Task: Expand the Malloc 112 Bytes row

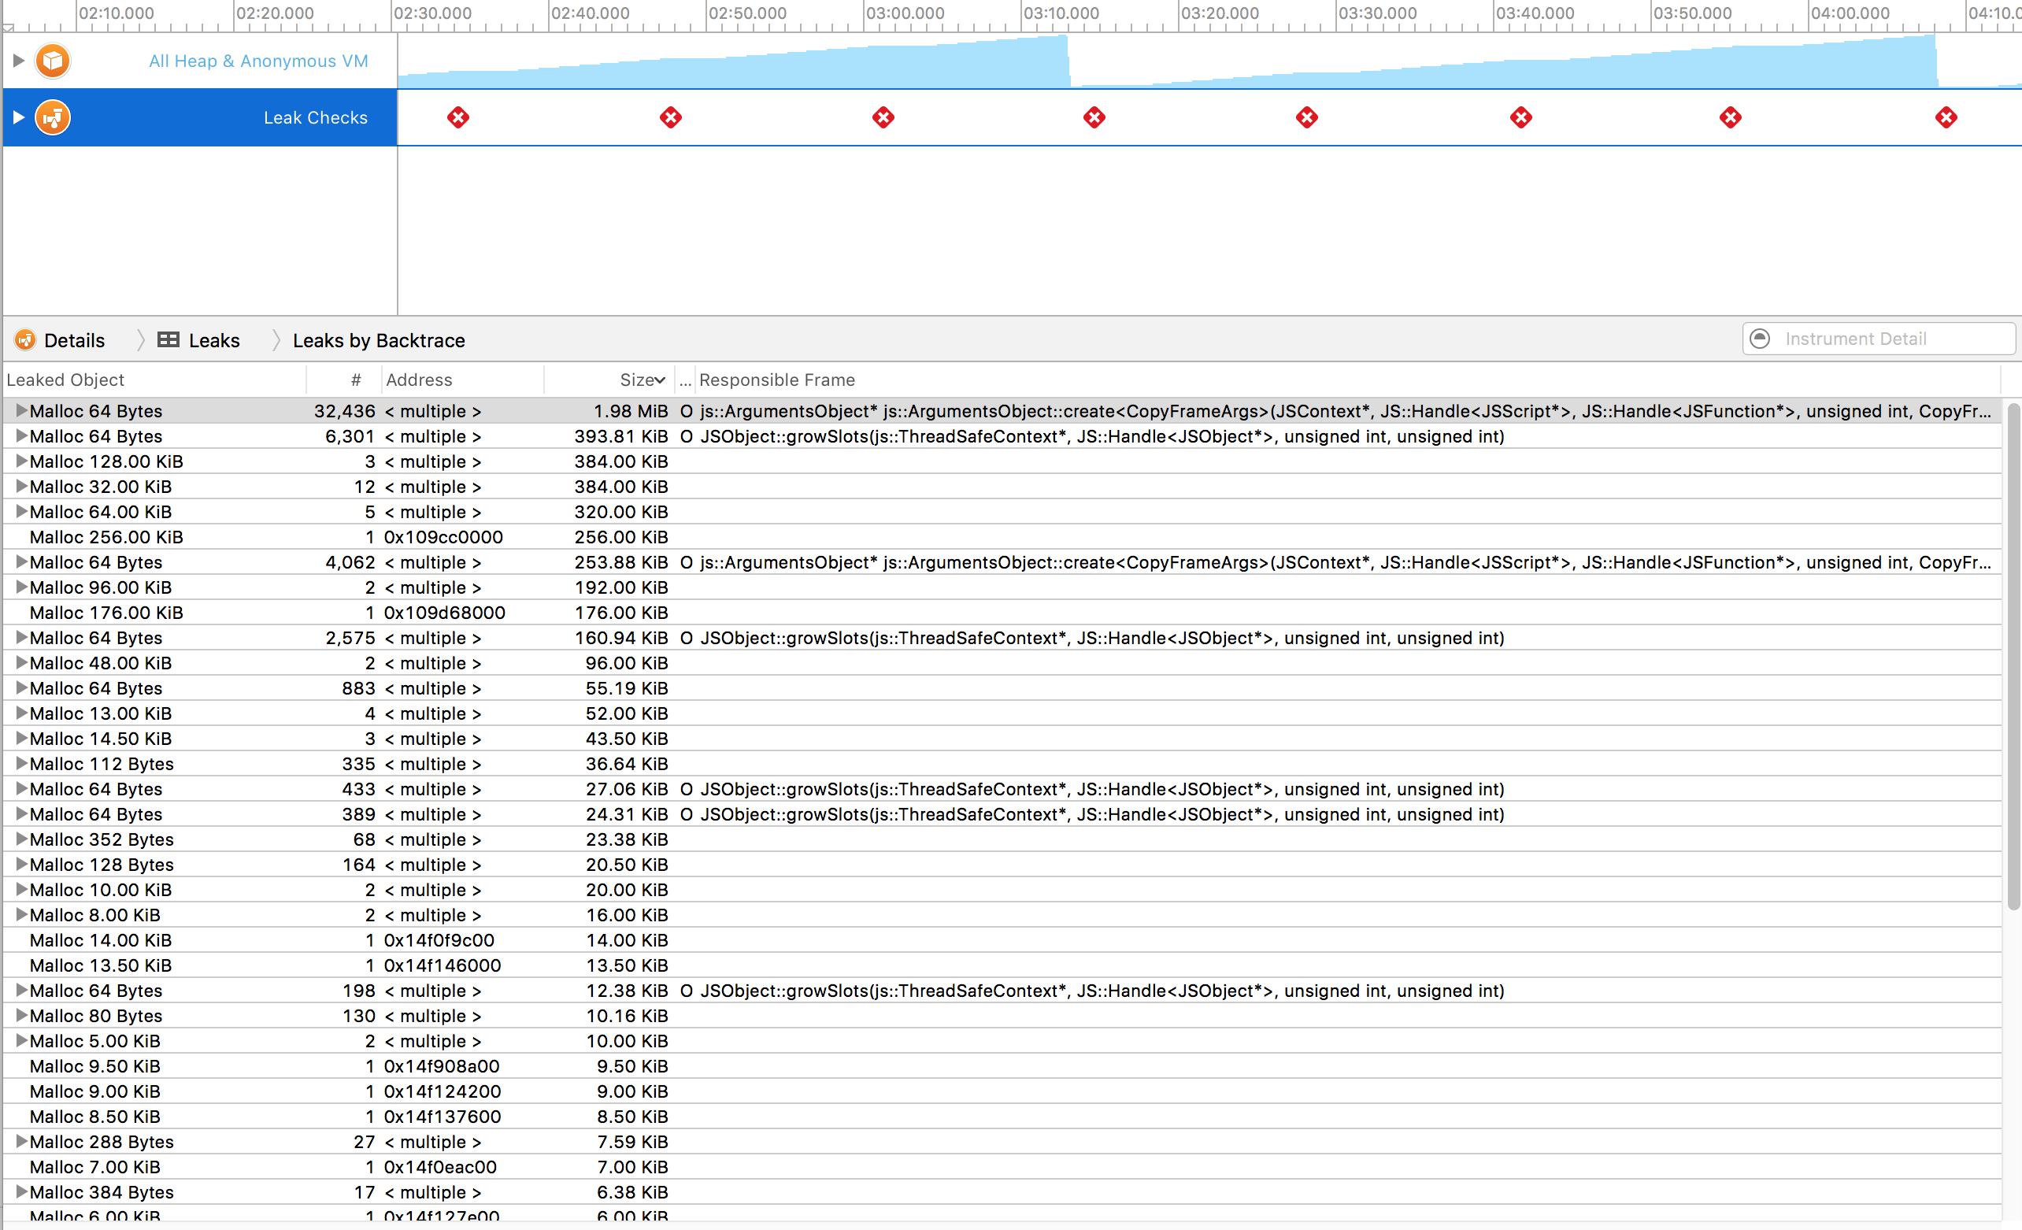Action: (21, 763)
